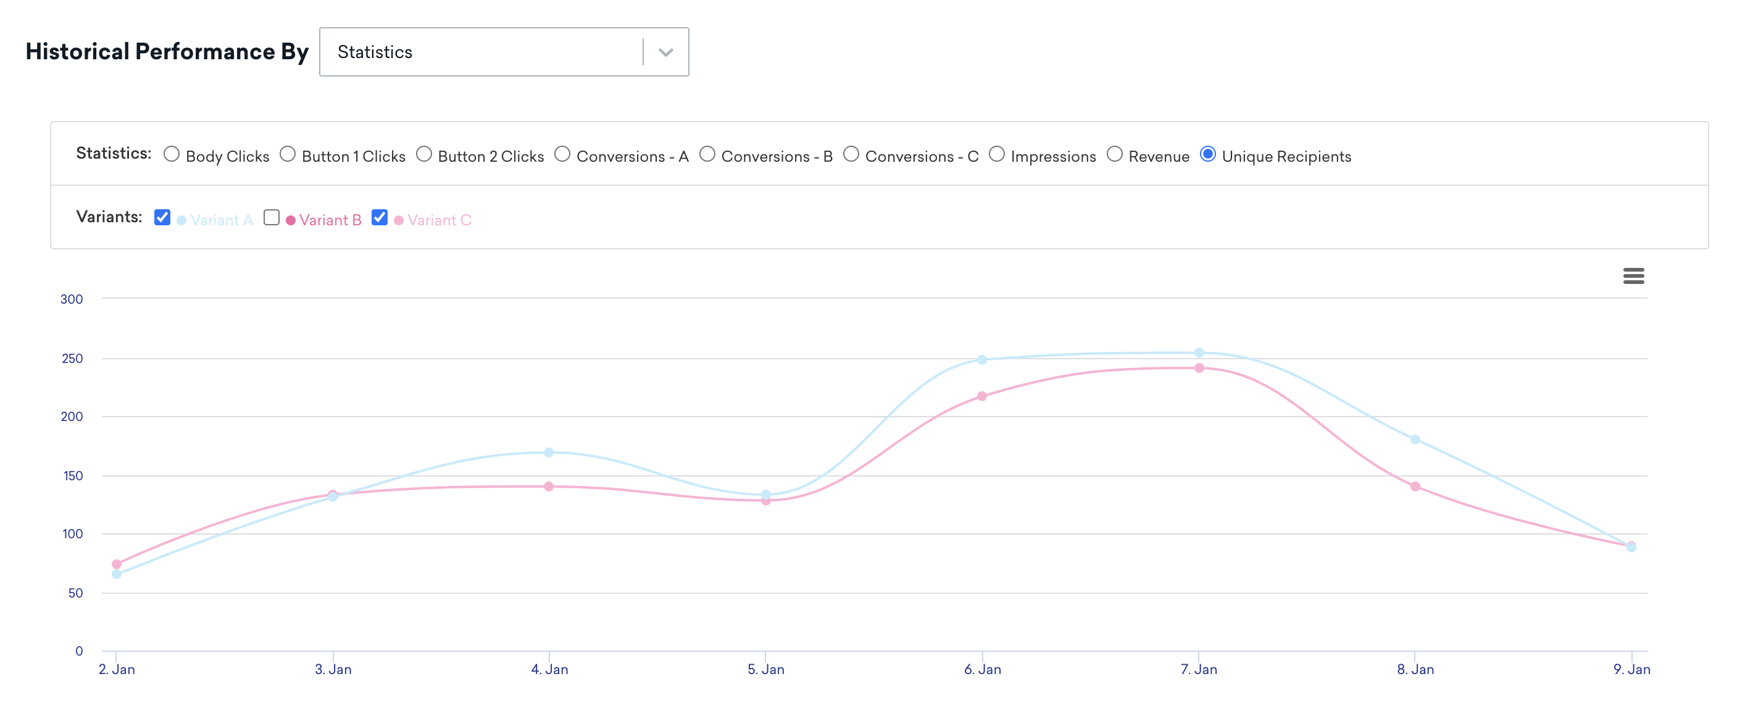Toggle Variant B checkbox off
The width and height of the screenshot is (1745, 721).
(272, 218)
